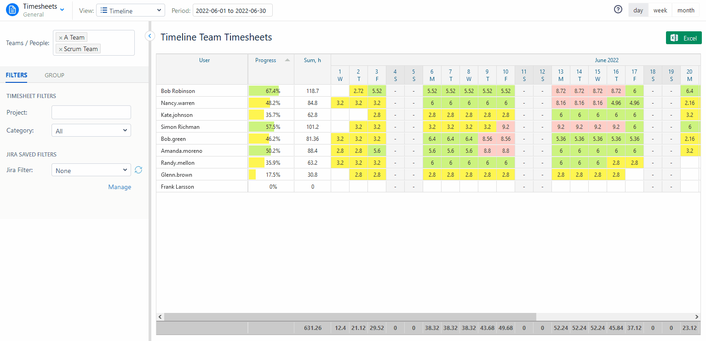
Task: Click the Manage link
Action: (x=120, y=187)
